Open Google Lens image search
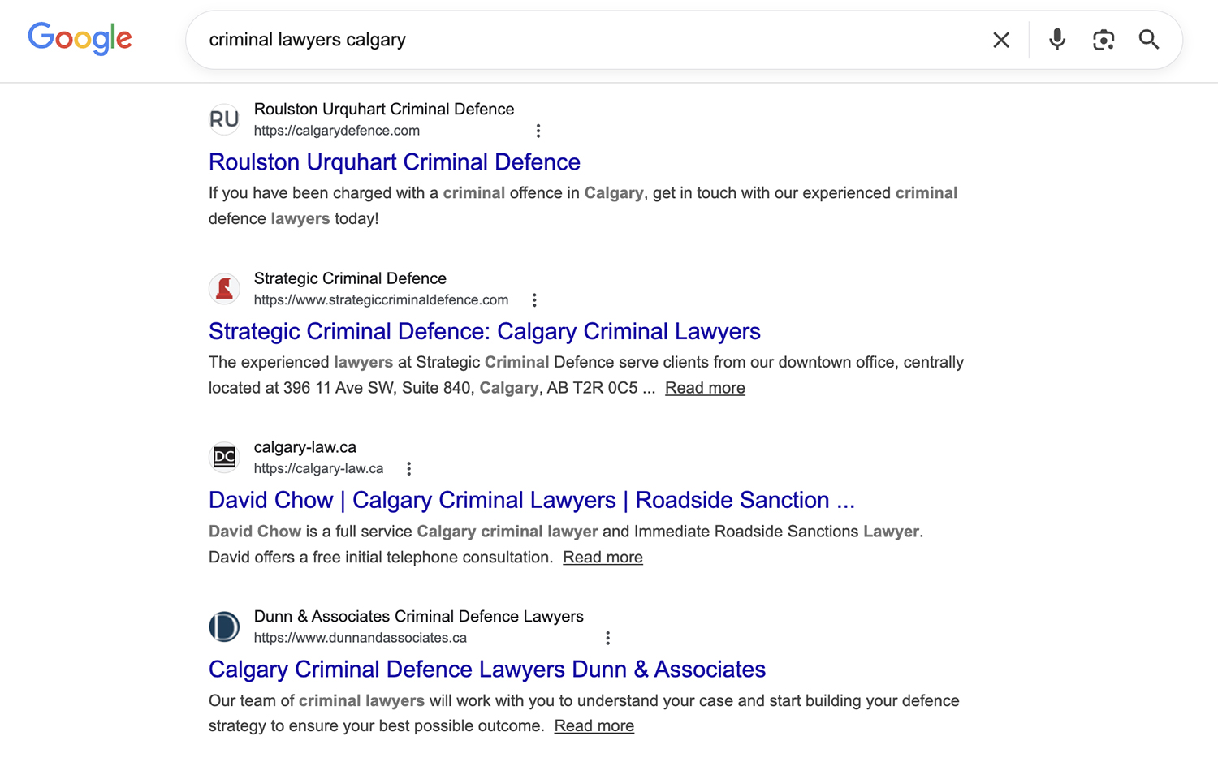Viewport: 1218px width, 775px height. (x=1103, y=39)
